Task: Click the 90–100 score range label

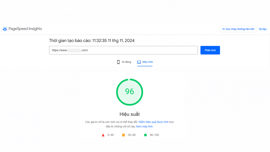Action: tap(154, 135)
